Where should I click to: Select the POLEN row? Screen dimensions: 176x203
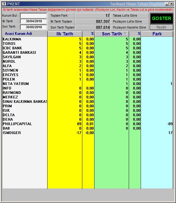(88, 79)
